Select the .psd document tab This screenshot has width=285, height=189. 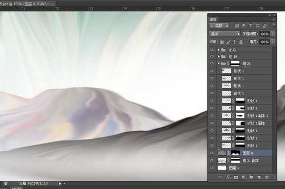(26, 4)
